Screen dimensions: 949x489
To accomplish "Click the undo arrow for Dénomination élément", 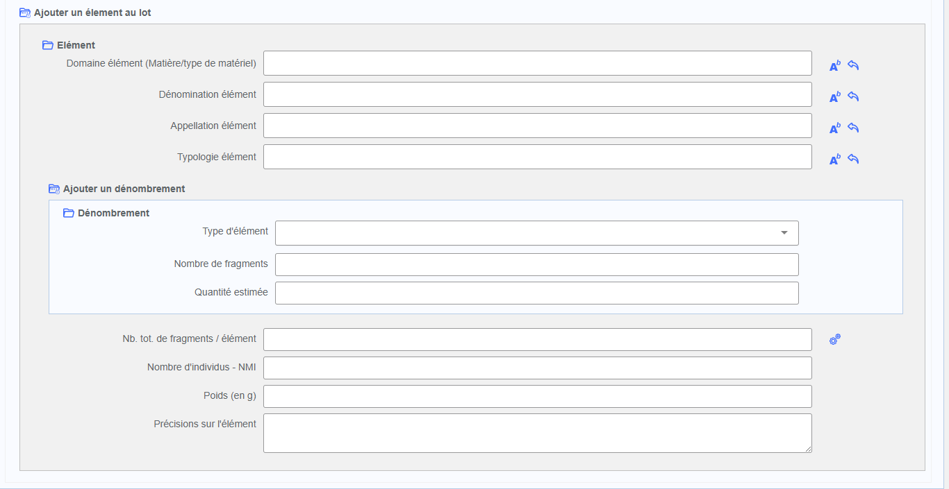I will [853, 96].
